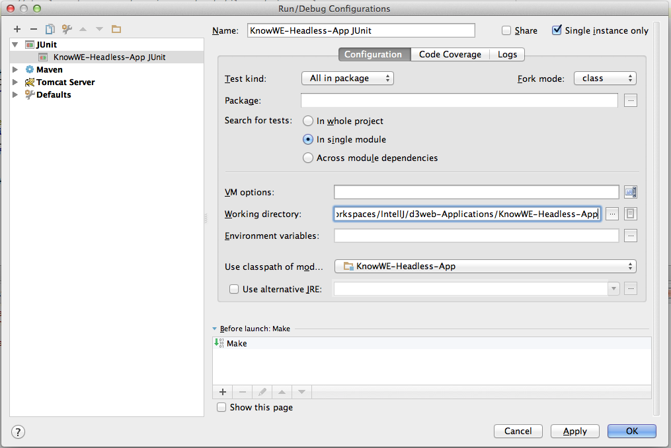Focus the Name input field
671x448 pixels.
[x=361, y=30]
